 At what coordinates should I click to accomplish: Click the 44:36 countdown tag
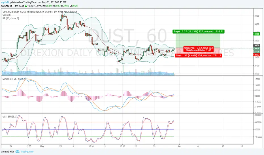pos(257,52)
